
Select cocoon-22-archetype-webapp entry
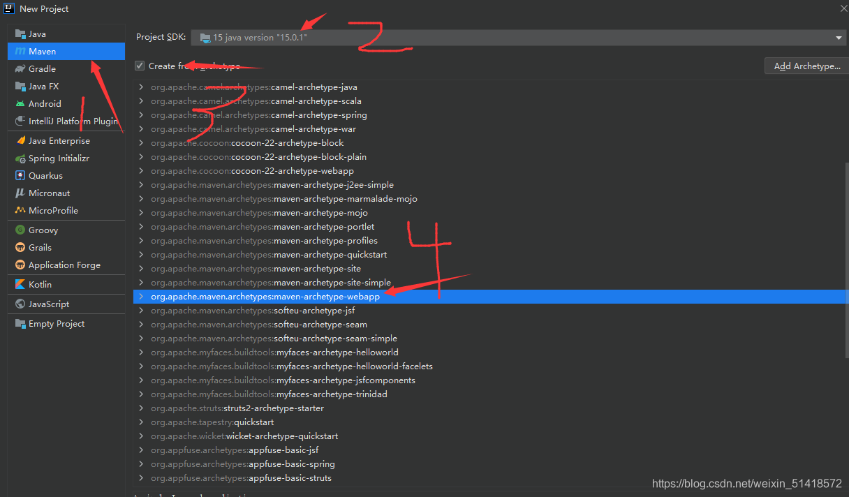pyautogui.click(x=252, y=171)
